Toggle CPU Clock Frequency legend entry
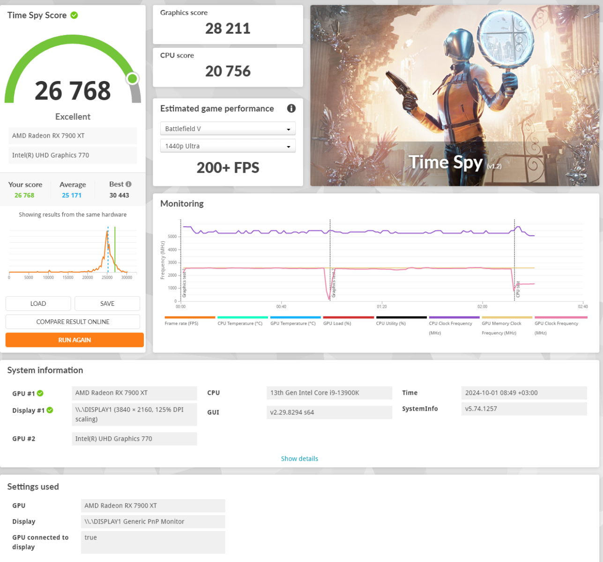Viewport: 603px width, 562px height. click(x=454, y=326)
